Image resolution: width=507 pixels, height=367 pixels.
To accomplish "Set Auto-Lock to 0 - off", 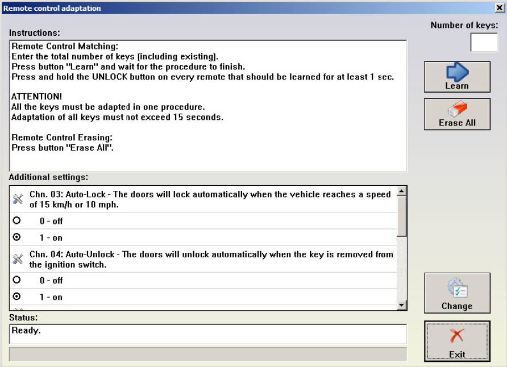I will [x=16, y=221].
